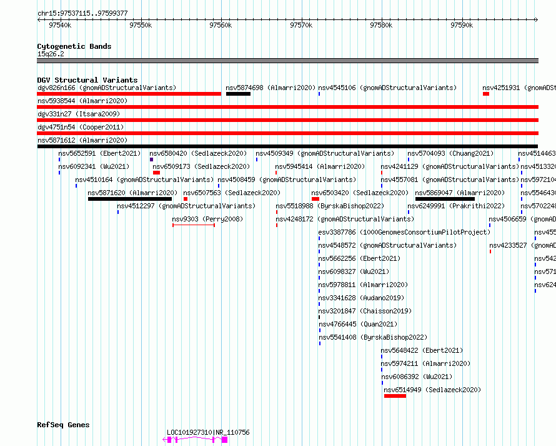Select the red bar under dgv826n166
The height and width of the screenshot is (446, 556).
(x=129, y=94)
